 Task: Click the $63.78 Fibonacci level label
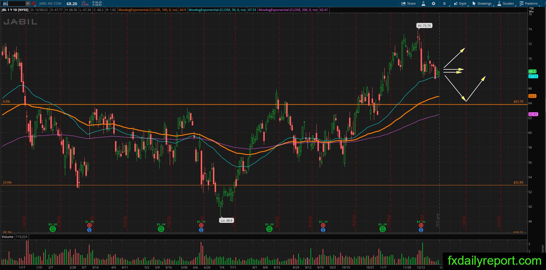(518, 101)
